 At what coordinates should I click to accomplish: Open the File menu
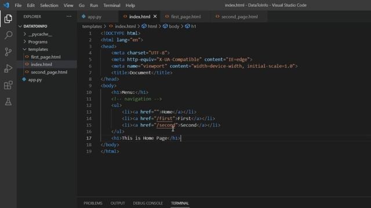pyautogui.click(x=18, y=5)
